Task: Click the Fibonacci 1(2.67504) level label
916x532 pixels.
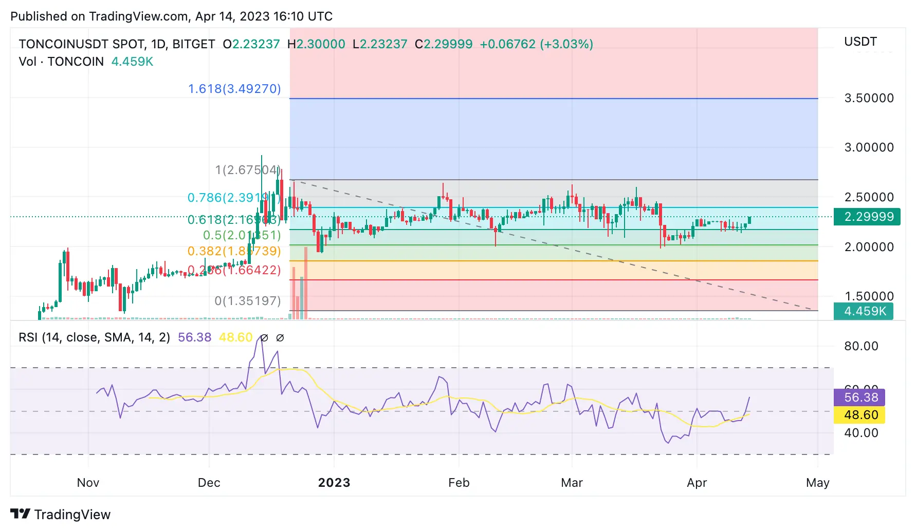Action: point(248,170)
